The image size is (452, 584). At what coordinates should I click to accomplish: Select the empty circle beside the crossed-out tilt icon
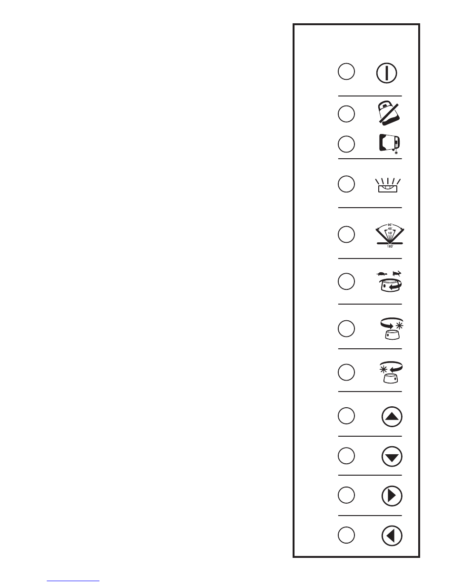point(346,113)
